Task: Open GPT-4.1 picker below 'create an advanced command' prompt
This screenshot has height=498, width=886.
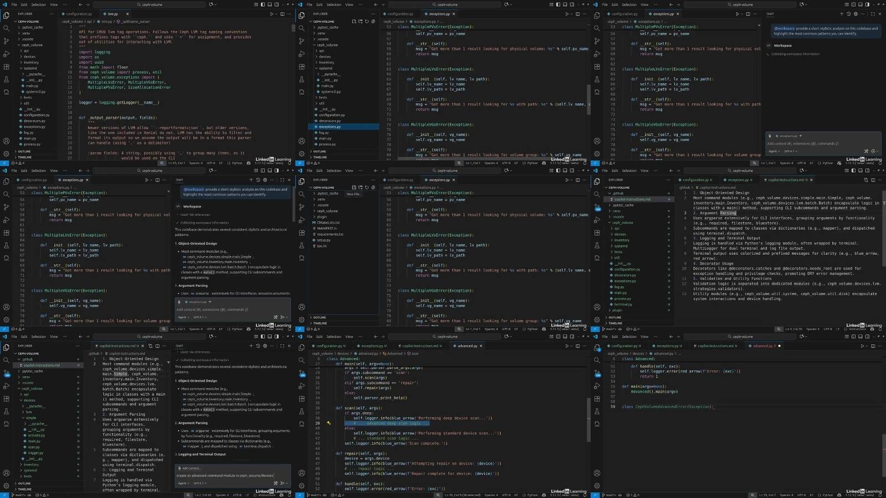Action: pos(199,483)
